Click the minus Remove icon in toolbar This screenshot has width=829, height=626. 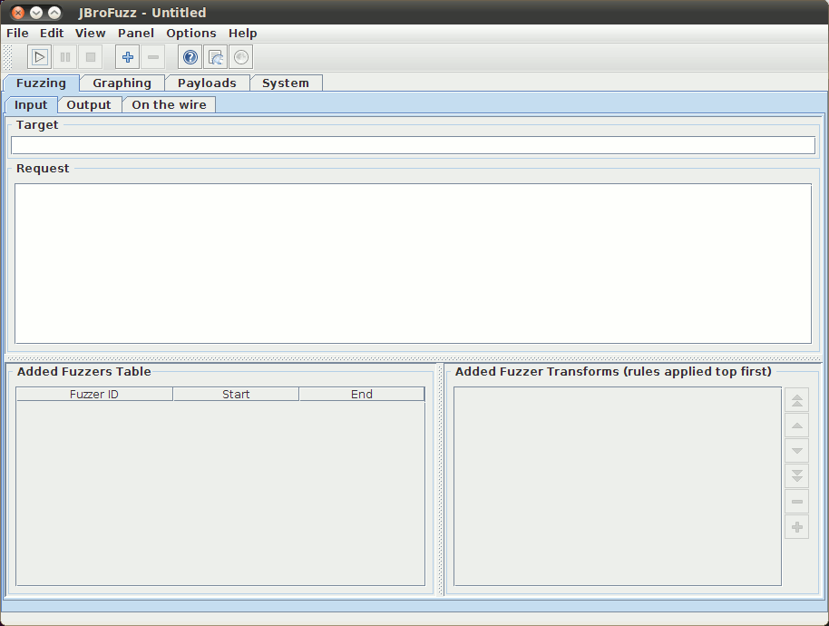click(x=153, y=57)
